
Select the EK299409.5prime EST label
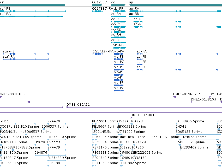194,147
